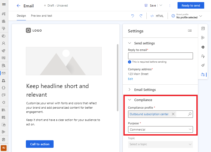Click the Save button label
This screenshot has height=152, width=211.
(153, 5)
